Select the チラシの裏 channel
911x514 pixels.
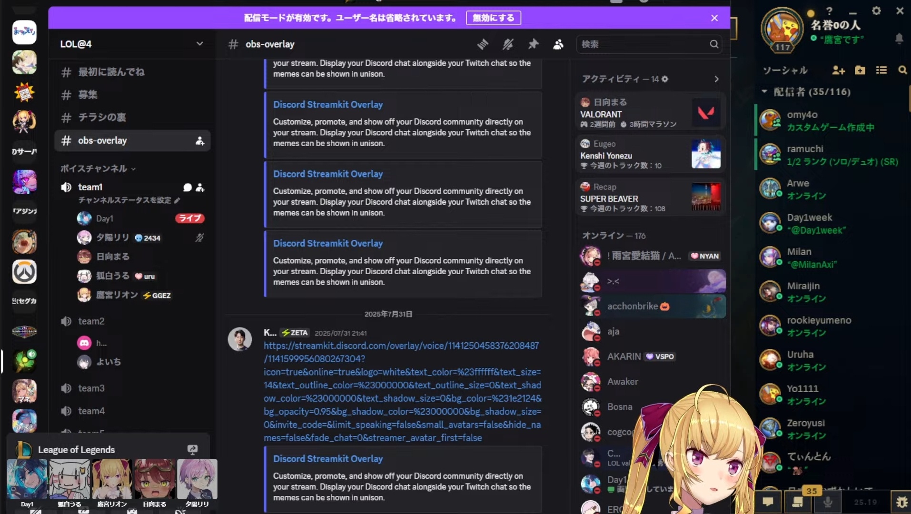(102, 118)
